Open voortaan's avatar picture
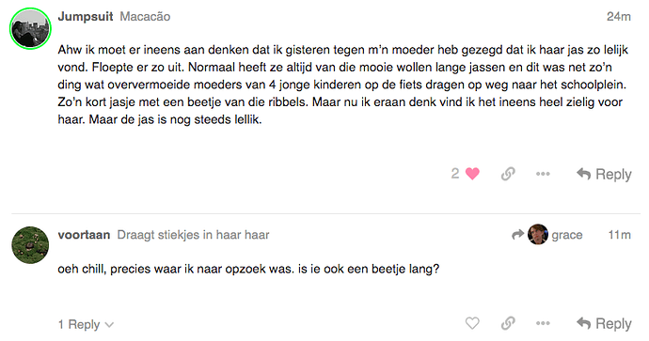Screen dimensions: 649x341 pyautogui.click(x=30, y=244)
